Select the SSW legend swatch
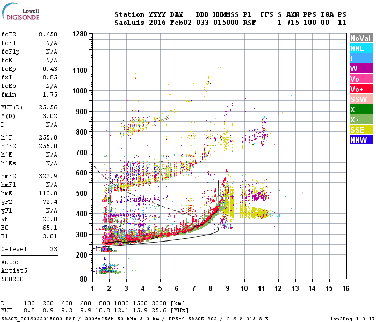376x322 pixels. pyautogui.click(x=361, y=99)
